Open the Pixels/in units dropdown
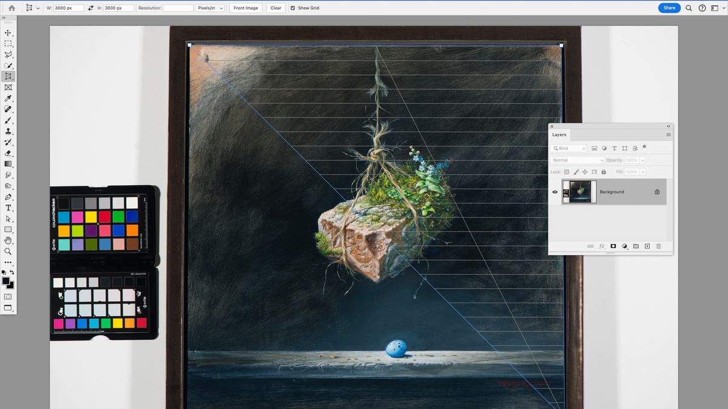Image resolution: width=728 pixels, height=409 pixels. click(x=210, y=8)
